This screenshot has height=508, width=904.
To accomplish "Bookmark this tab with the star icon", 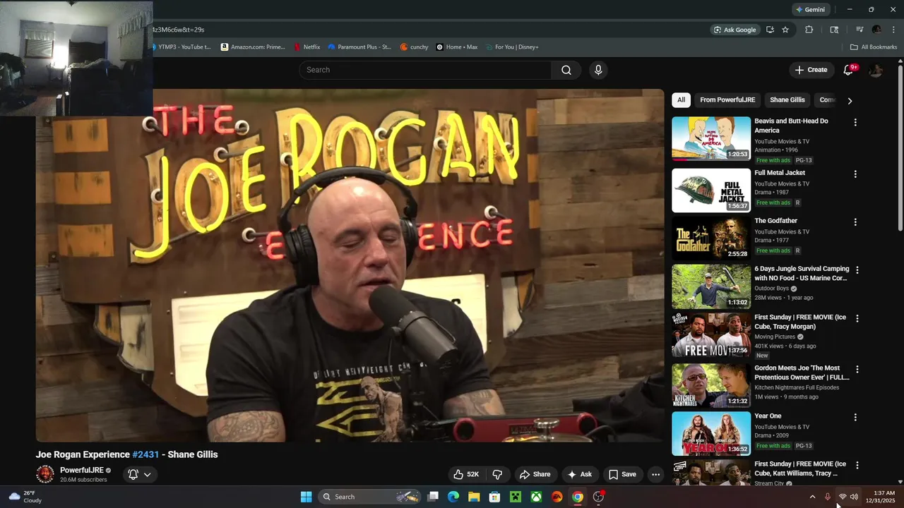I will [x=785, y=30].
